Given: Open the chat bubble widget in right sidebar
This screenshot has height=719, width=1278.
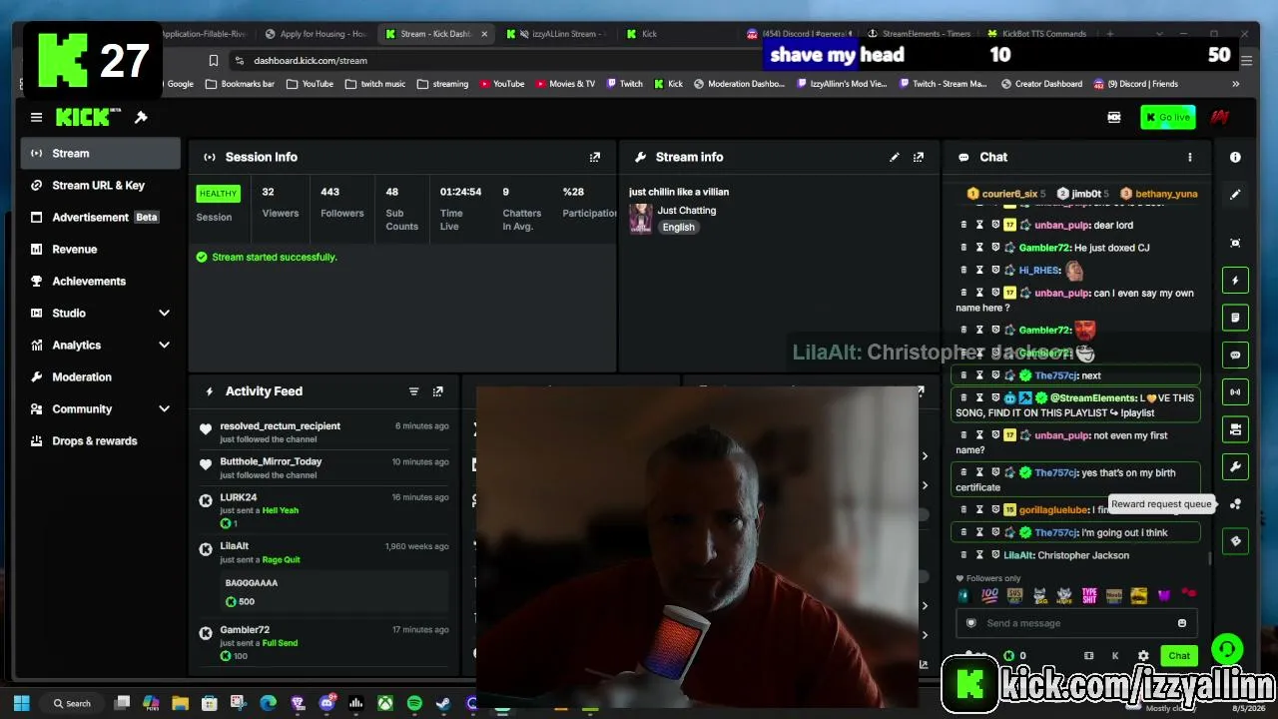Looking at the screenshot, I should tap(1235, 355).
